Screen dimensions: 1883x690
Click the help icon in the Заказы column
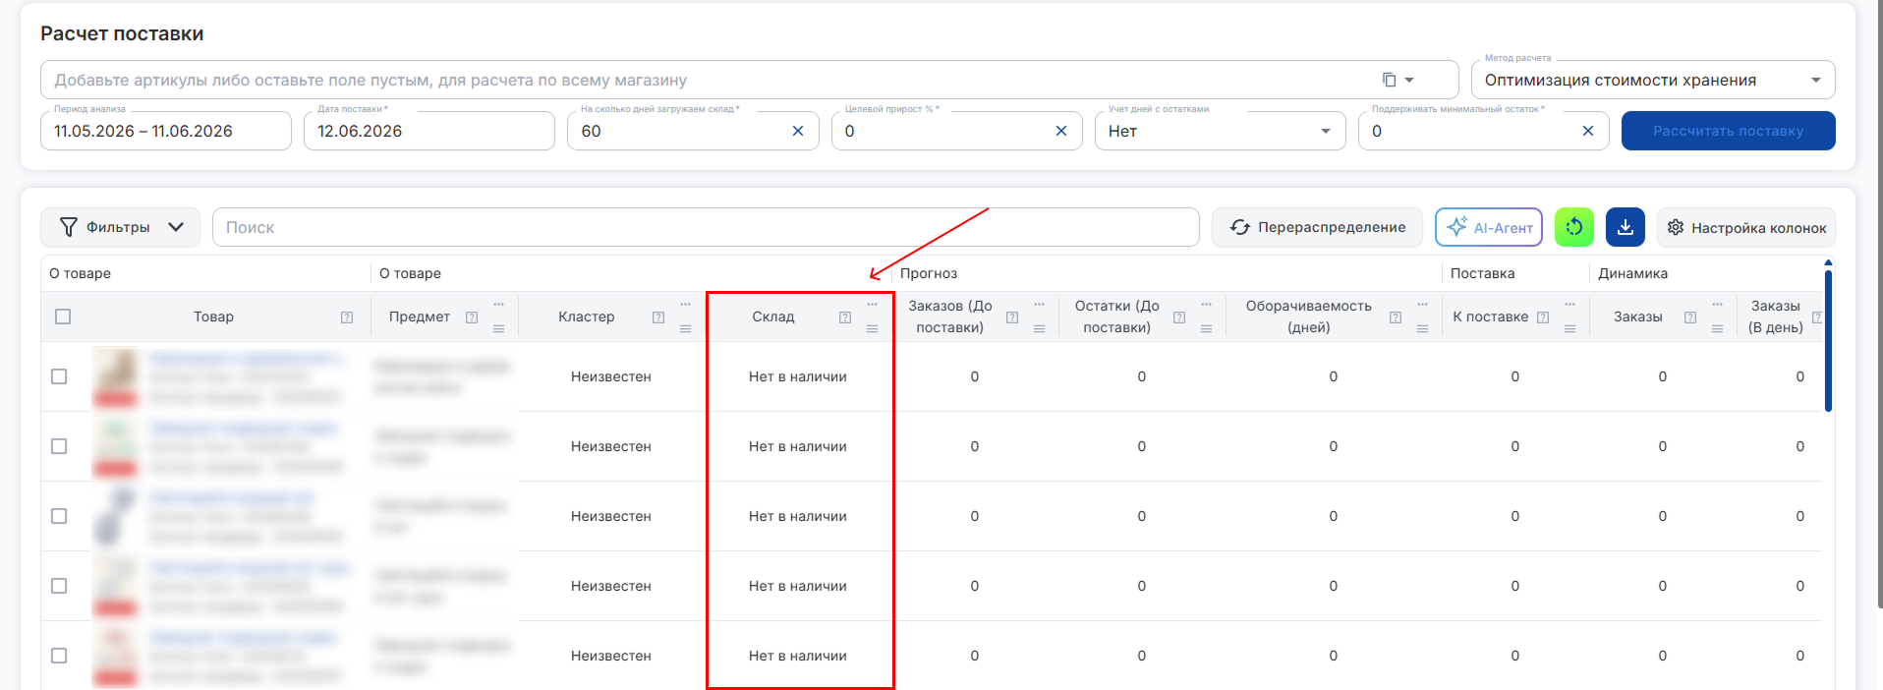(1690, 317)
